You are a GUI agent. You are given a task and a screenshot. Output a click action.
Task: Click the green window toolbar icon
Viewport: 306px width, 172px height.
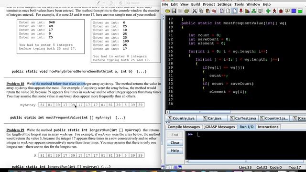(300, 11)
